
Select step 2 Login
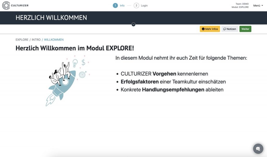pyautogui.click(x=141, y=5)
